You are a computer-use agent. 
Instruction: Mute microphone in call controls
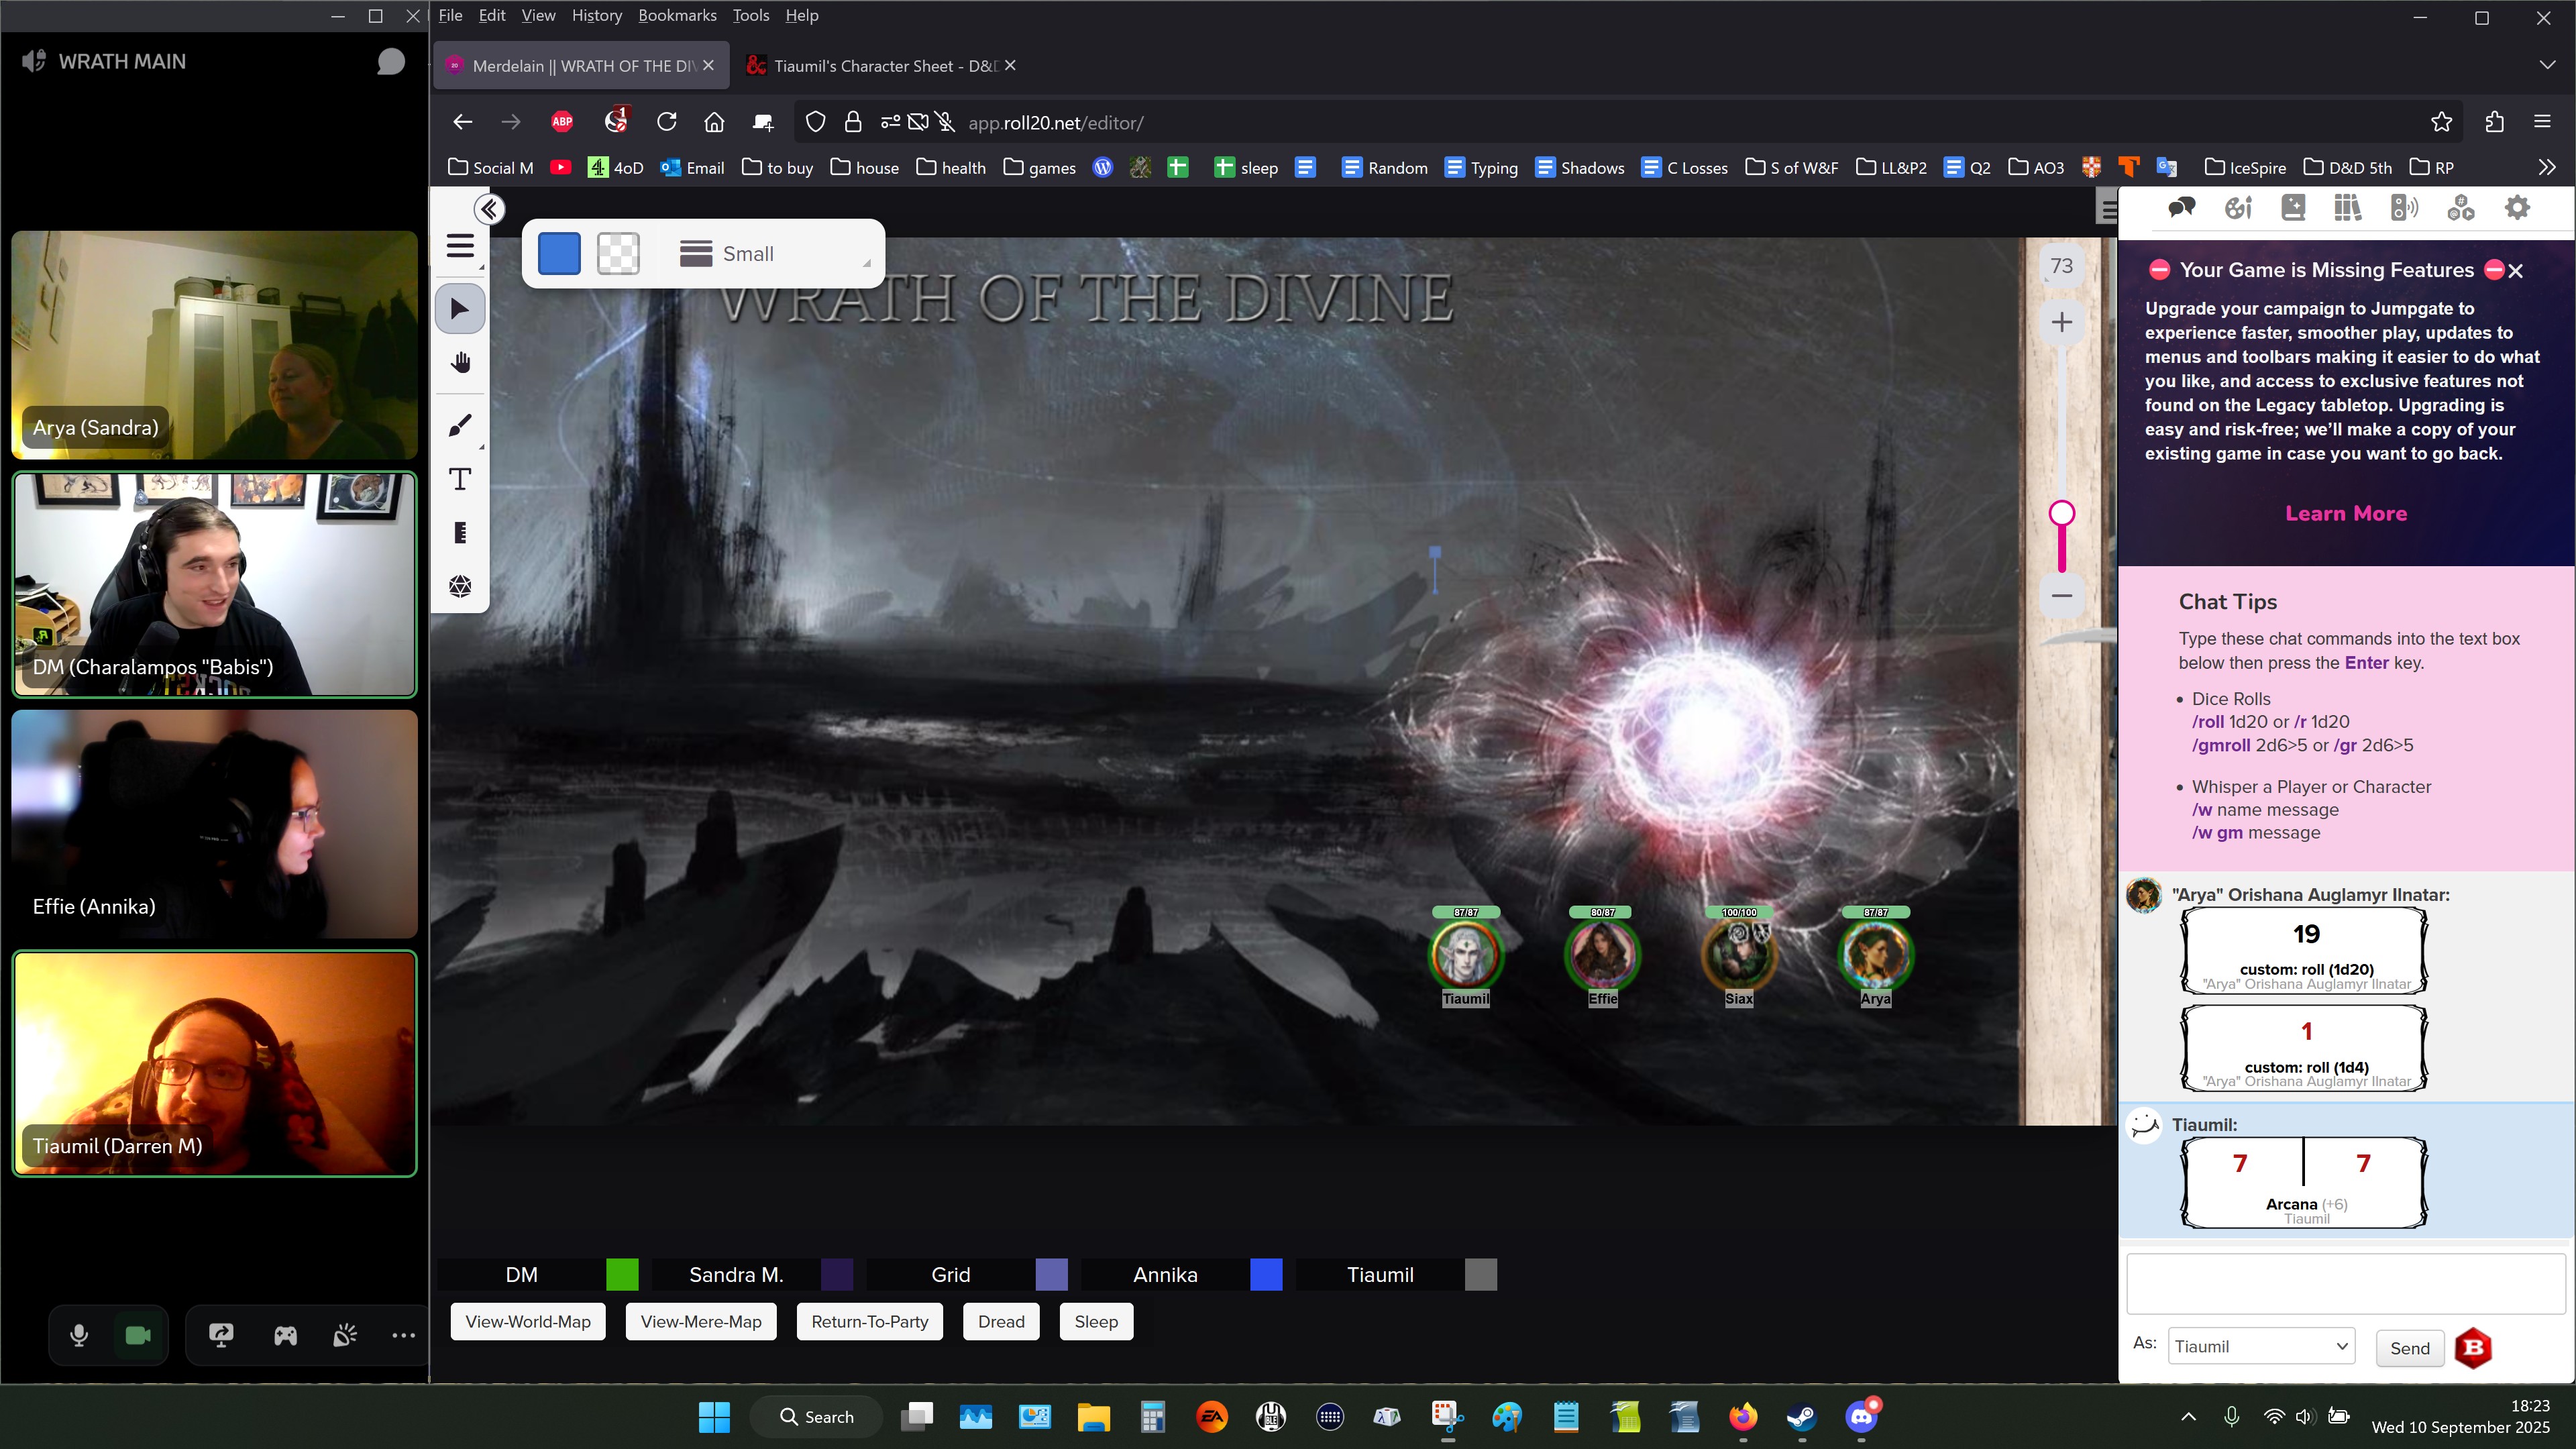(79, 1335)
